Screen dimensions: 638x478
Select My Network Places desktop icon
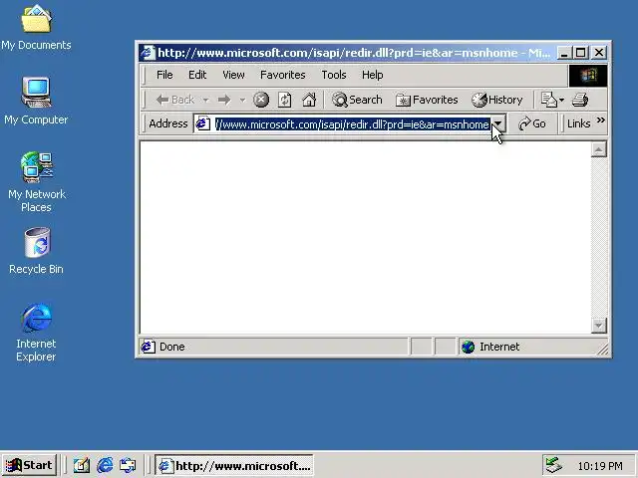click(36, 181)
